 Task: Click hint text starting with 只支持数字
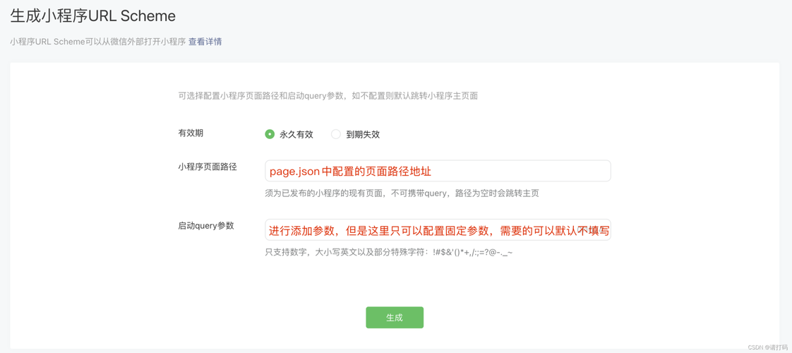pos(389,252)
